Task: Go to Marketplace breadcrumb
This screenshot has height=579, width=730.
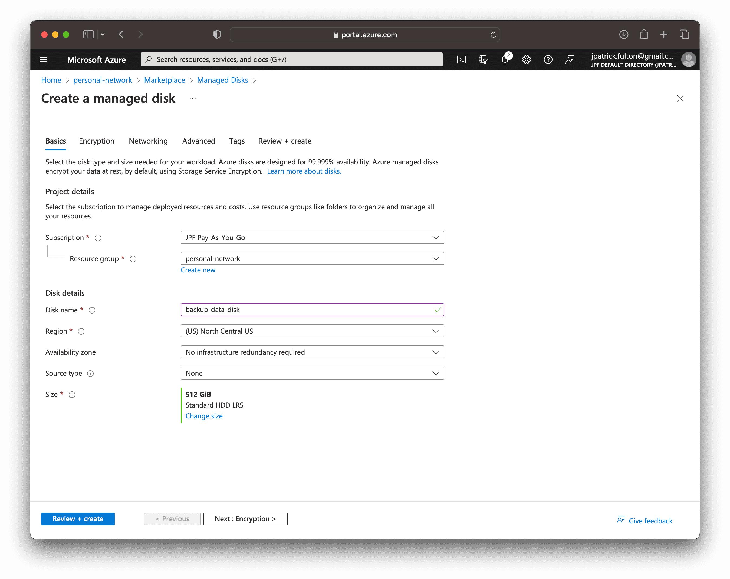Action: [x=165, y=80]
